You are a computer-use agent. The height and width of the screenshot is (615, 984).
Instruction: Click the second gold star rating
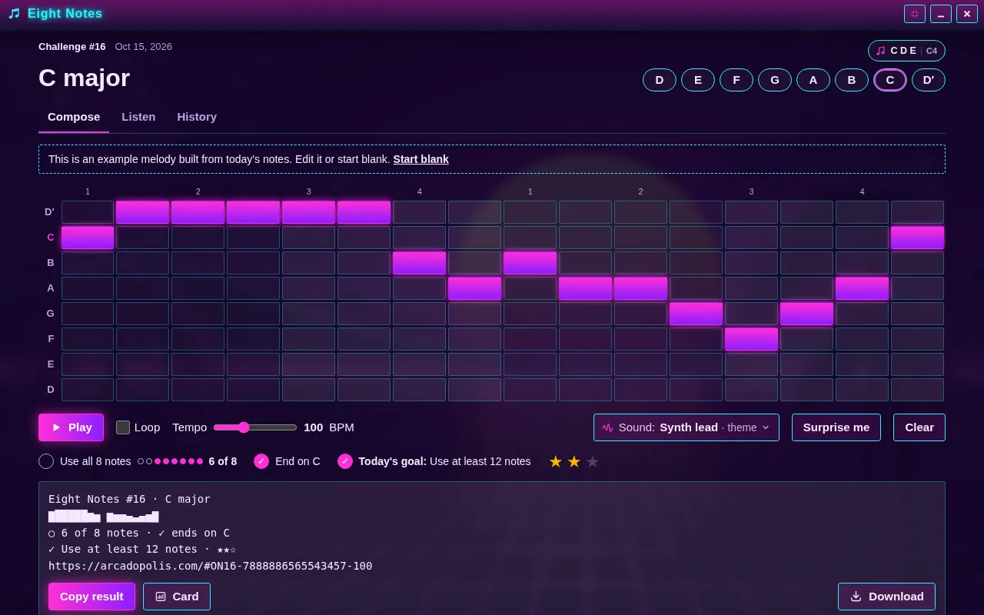[574, 461]
